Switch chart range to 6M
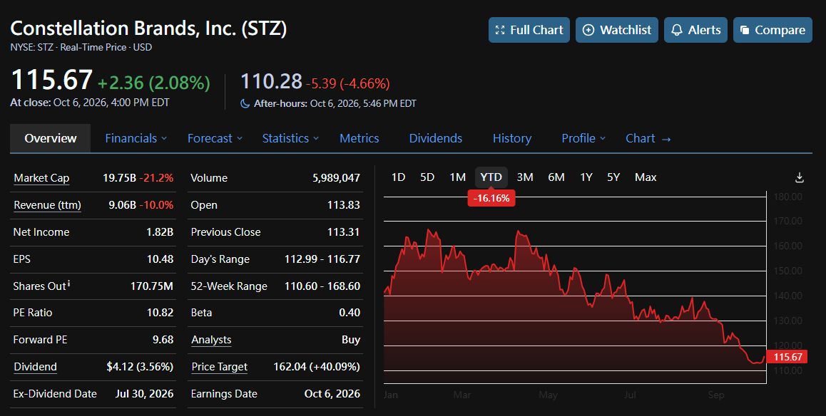Viewport: 826px width, 416px height. pyautogui.click(x=556, y=177)
